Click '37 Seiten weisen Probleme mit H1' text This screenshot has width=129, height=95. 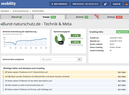[x=26, y=72]
